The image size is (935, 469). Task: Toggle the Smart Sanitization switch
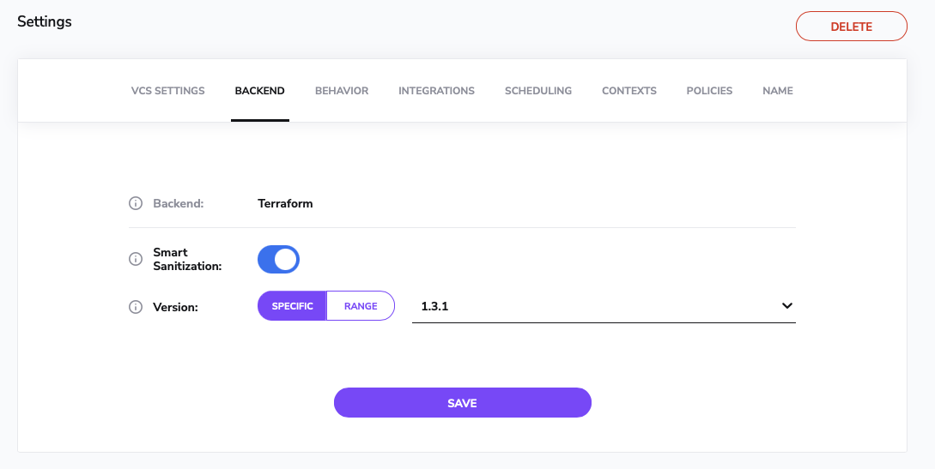278,259
